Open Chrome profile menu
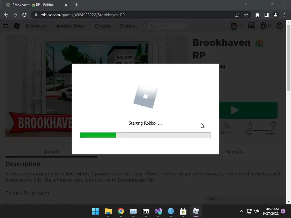Image resolution: width=291 pixels, height=218 pixels. tap(276, 15)
